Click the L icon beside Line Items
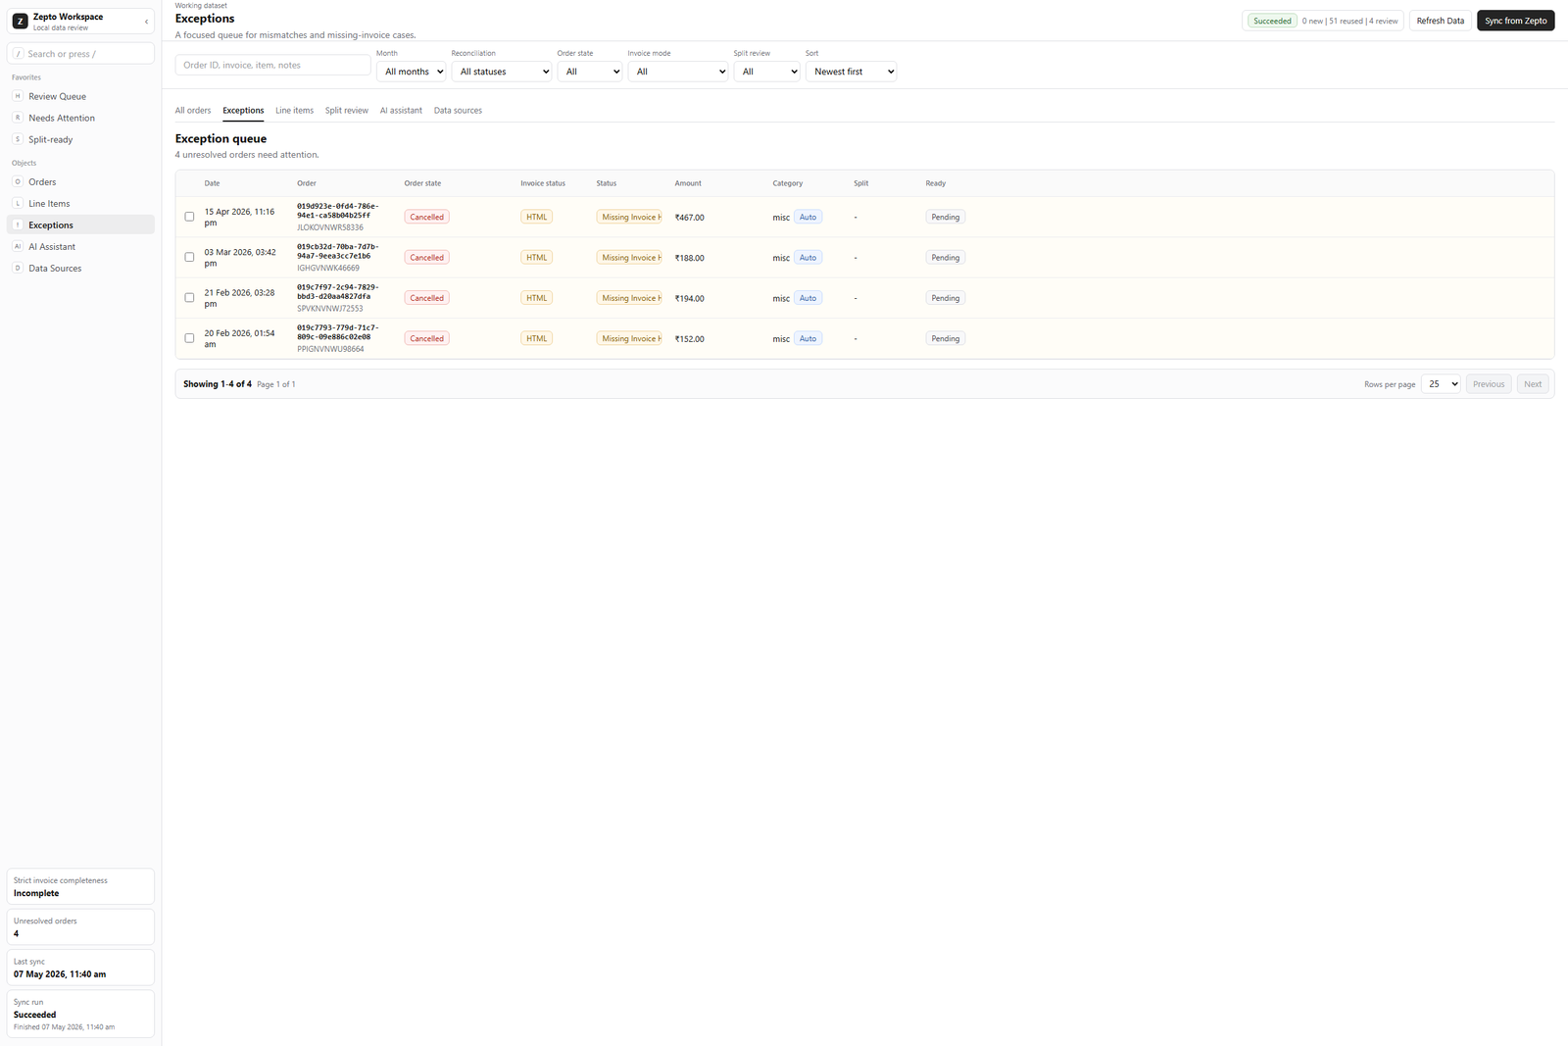 (18, 203)
